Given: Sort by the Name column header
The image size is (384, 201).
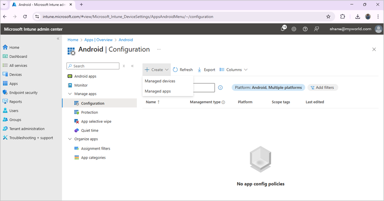Looking at the screenshot, I should click(151, 102).
